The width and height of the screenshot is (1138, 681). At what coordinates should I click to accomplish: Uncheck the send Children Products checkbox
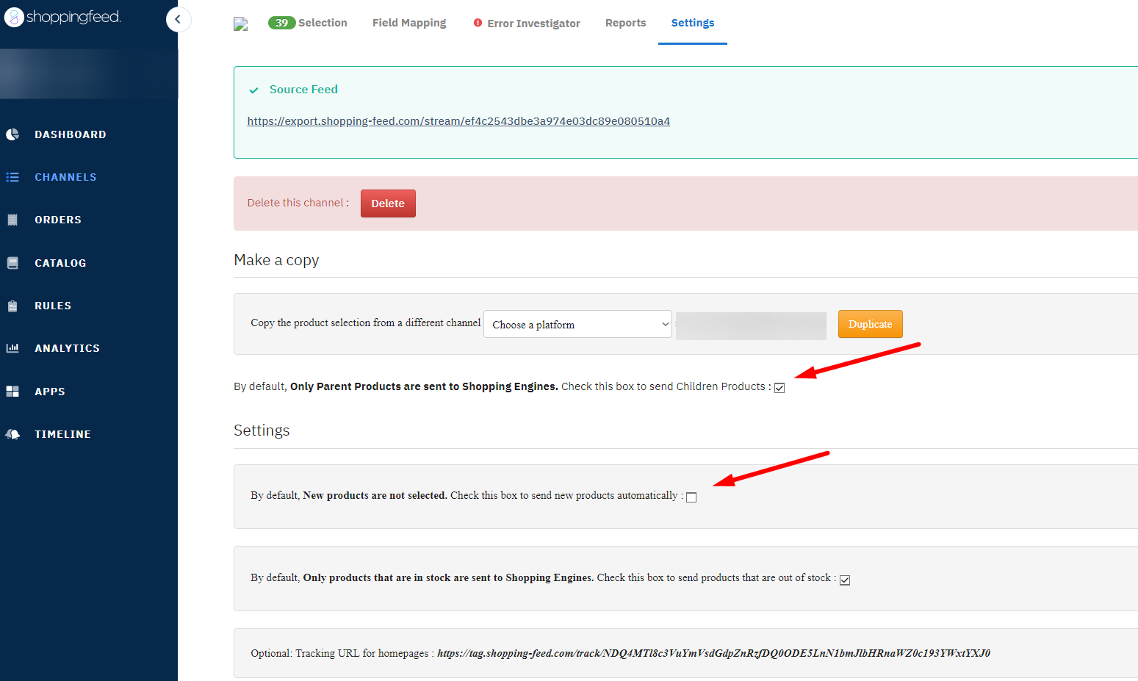tap(779, 388)
